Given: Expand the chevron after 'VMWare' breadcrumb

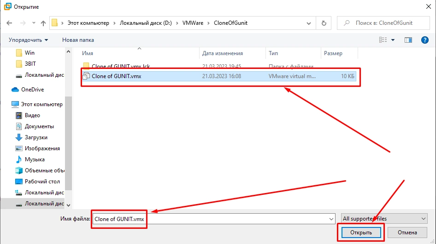Looking at the screenshot, I should click(208, 23).
